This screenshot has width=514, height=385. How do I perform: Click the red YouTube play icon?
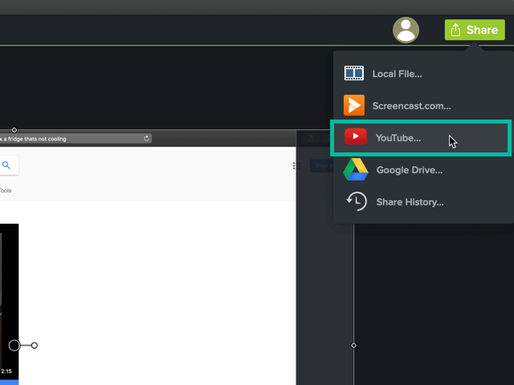click(x=355, y=136)
